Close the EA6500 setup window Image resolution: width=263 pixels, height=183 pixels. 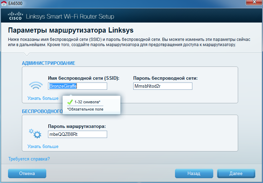(254, 2)
